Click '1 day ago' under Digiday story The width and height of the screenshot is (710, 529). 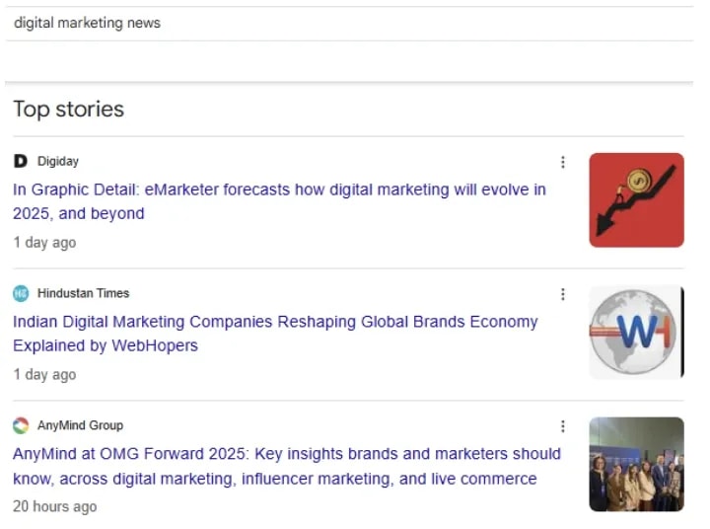[x=44, y=242]
